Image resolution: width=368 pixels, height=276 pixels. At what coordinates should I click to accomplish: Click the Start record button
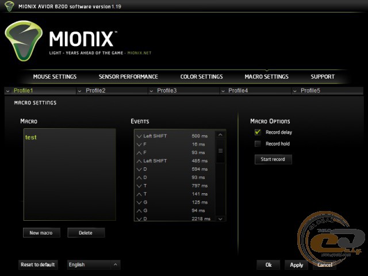pyautogui.click(x=273, y=159)
